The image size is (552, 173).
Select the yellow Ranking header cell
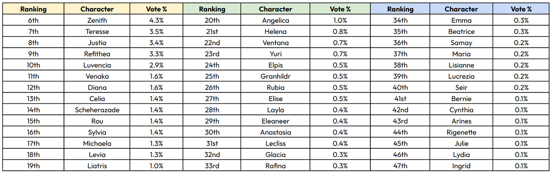click(x=33, y=9)
